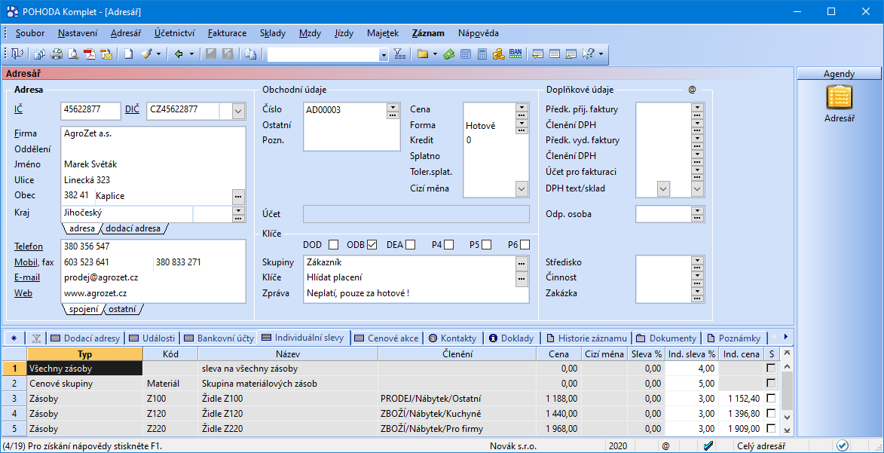Image resolution: width=884 pixels, height=453 pixels.
Task: Click the paintbrush icon in toolbar
Action: pos(146,54)
